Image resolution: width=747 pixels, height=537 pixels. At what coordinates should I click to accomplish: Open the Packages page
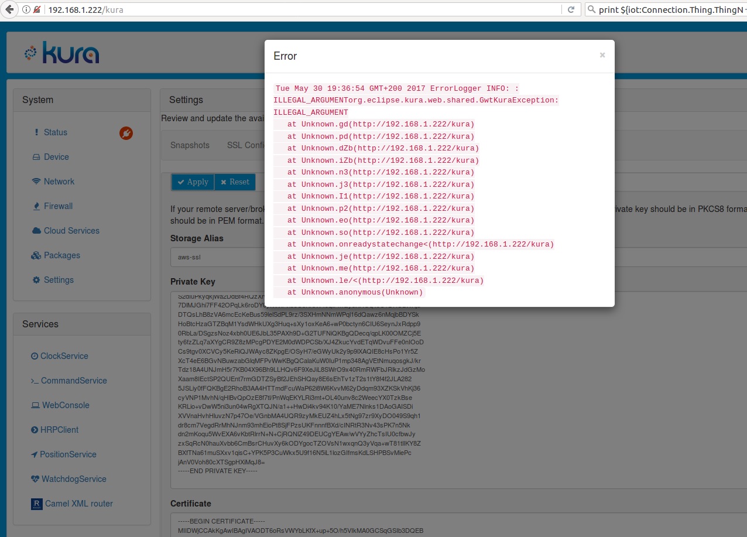62,255
